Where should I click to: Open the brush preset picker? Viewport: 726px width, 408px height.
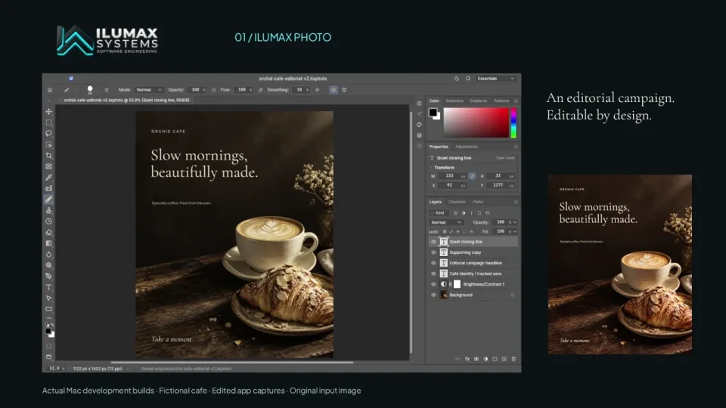pos(90,90)
